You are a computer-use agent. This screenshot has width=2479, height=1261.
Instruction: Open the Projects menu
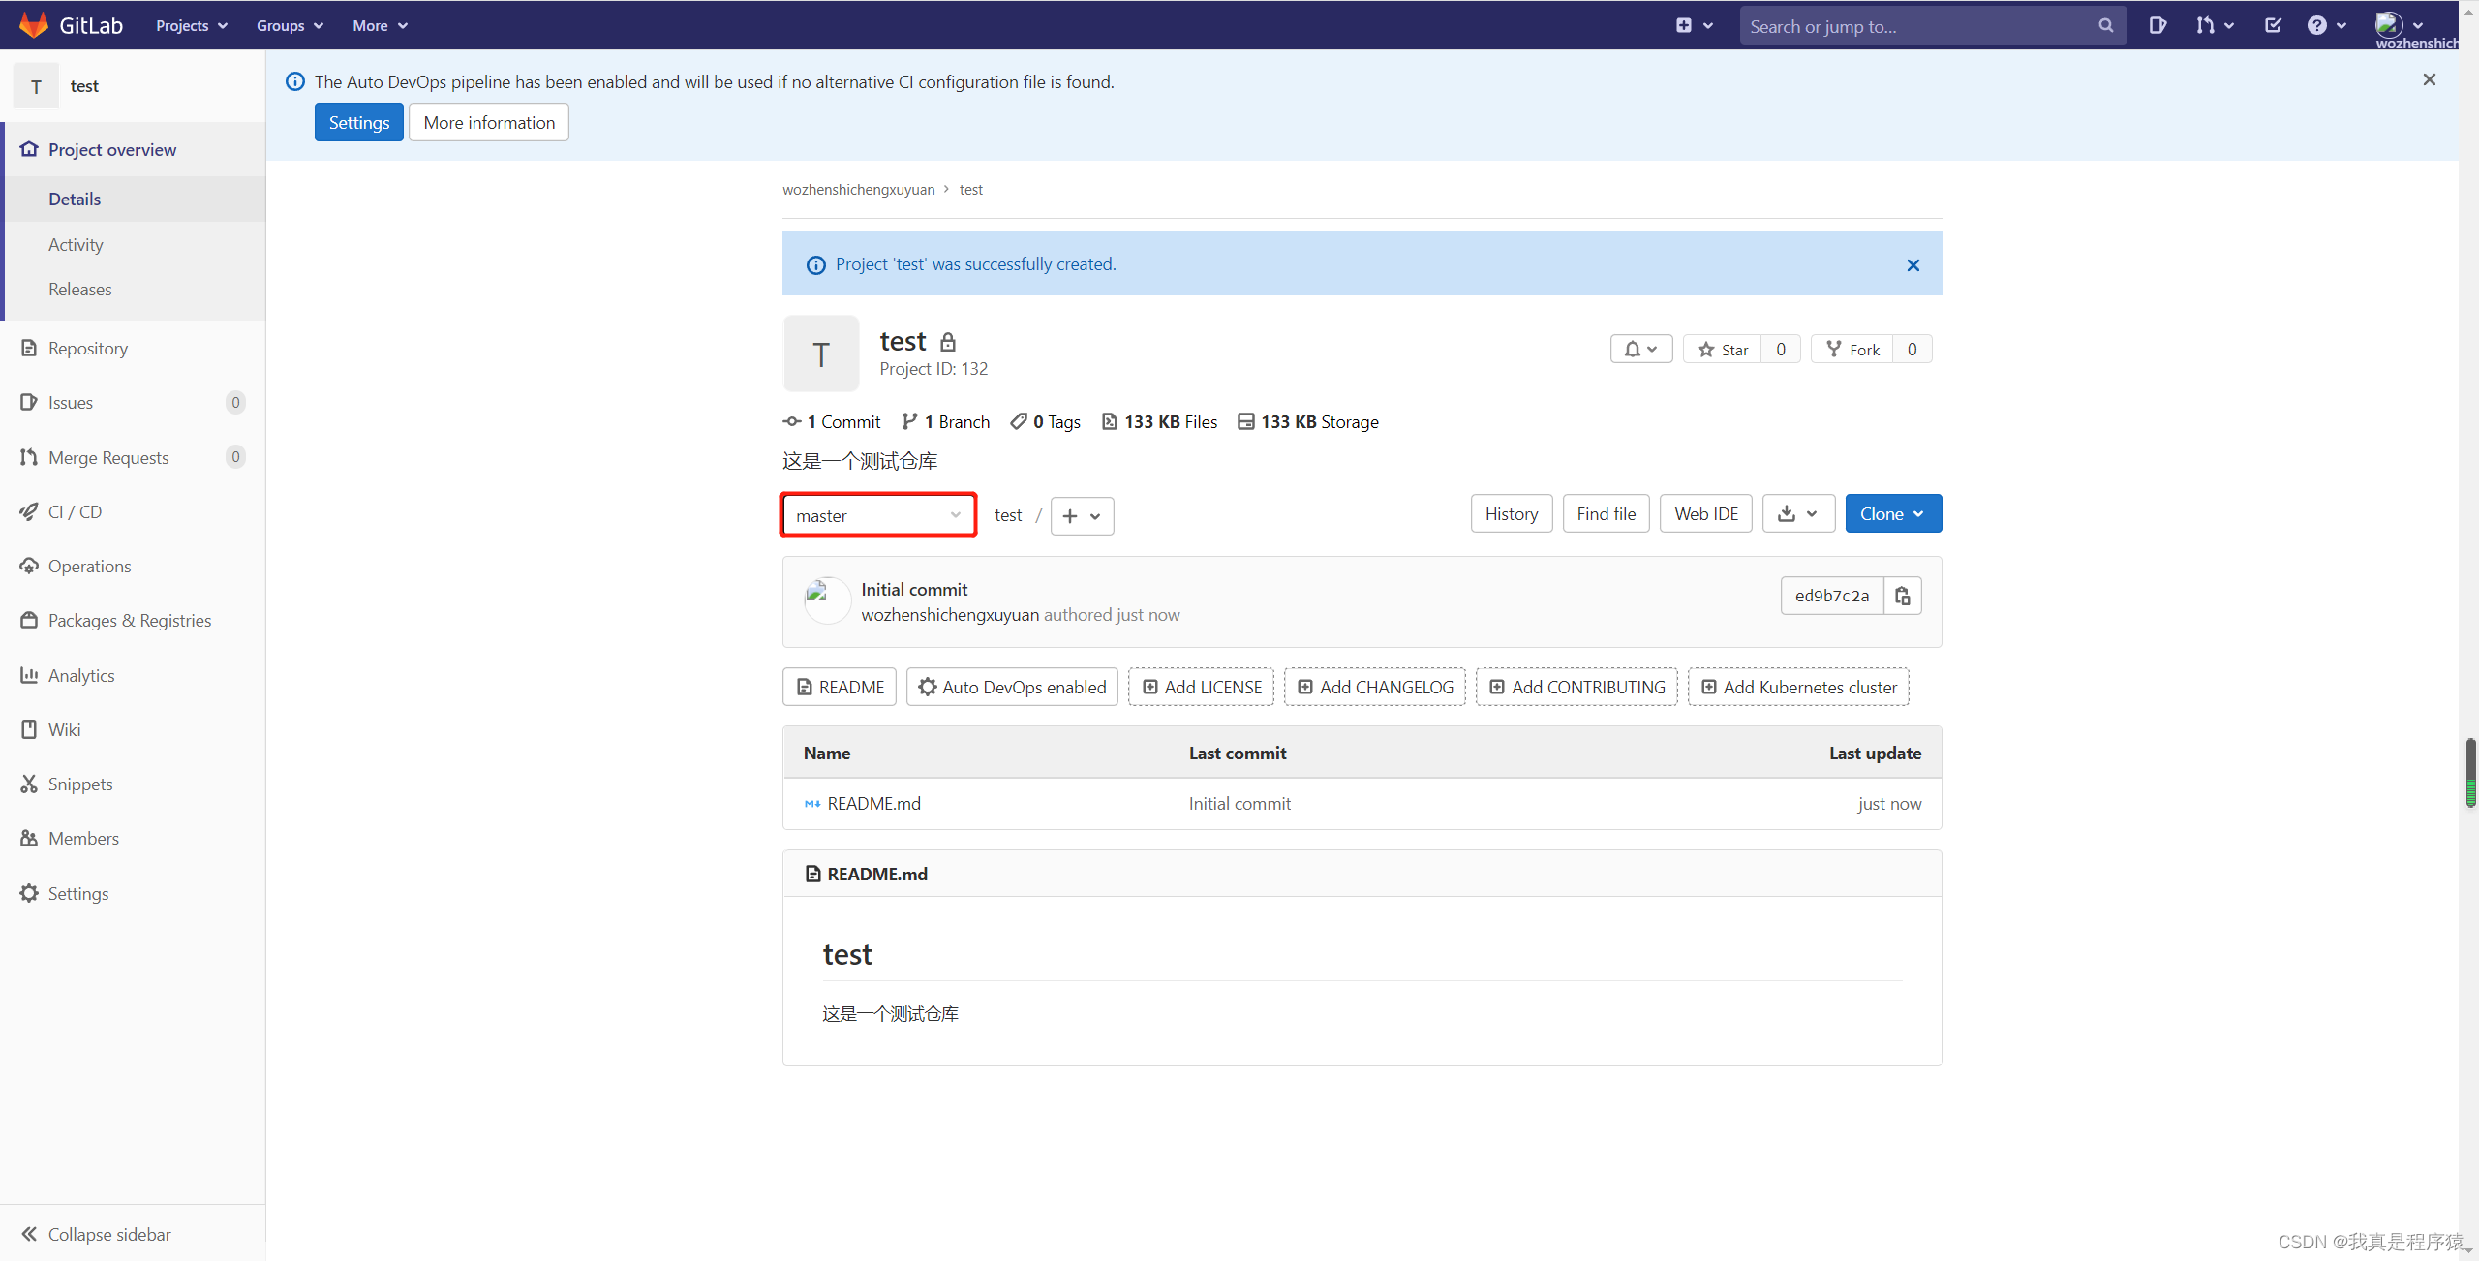(192, 25)
